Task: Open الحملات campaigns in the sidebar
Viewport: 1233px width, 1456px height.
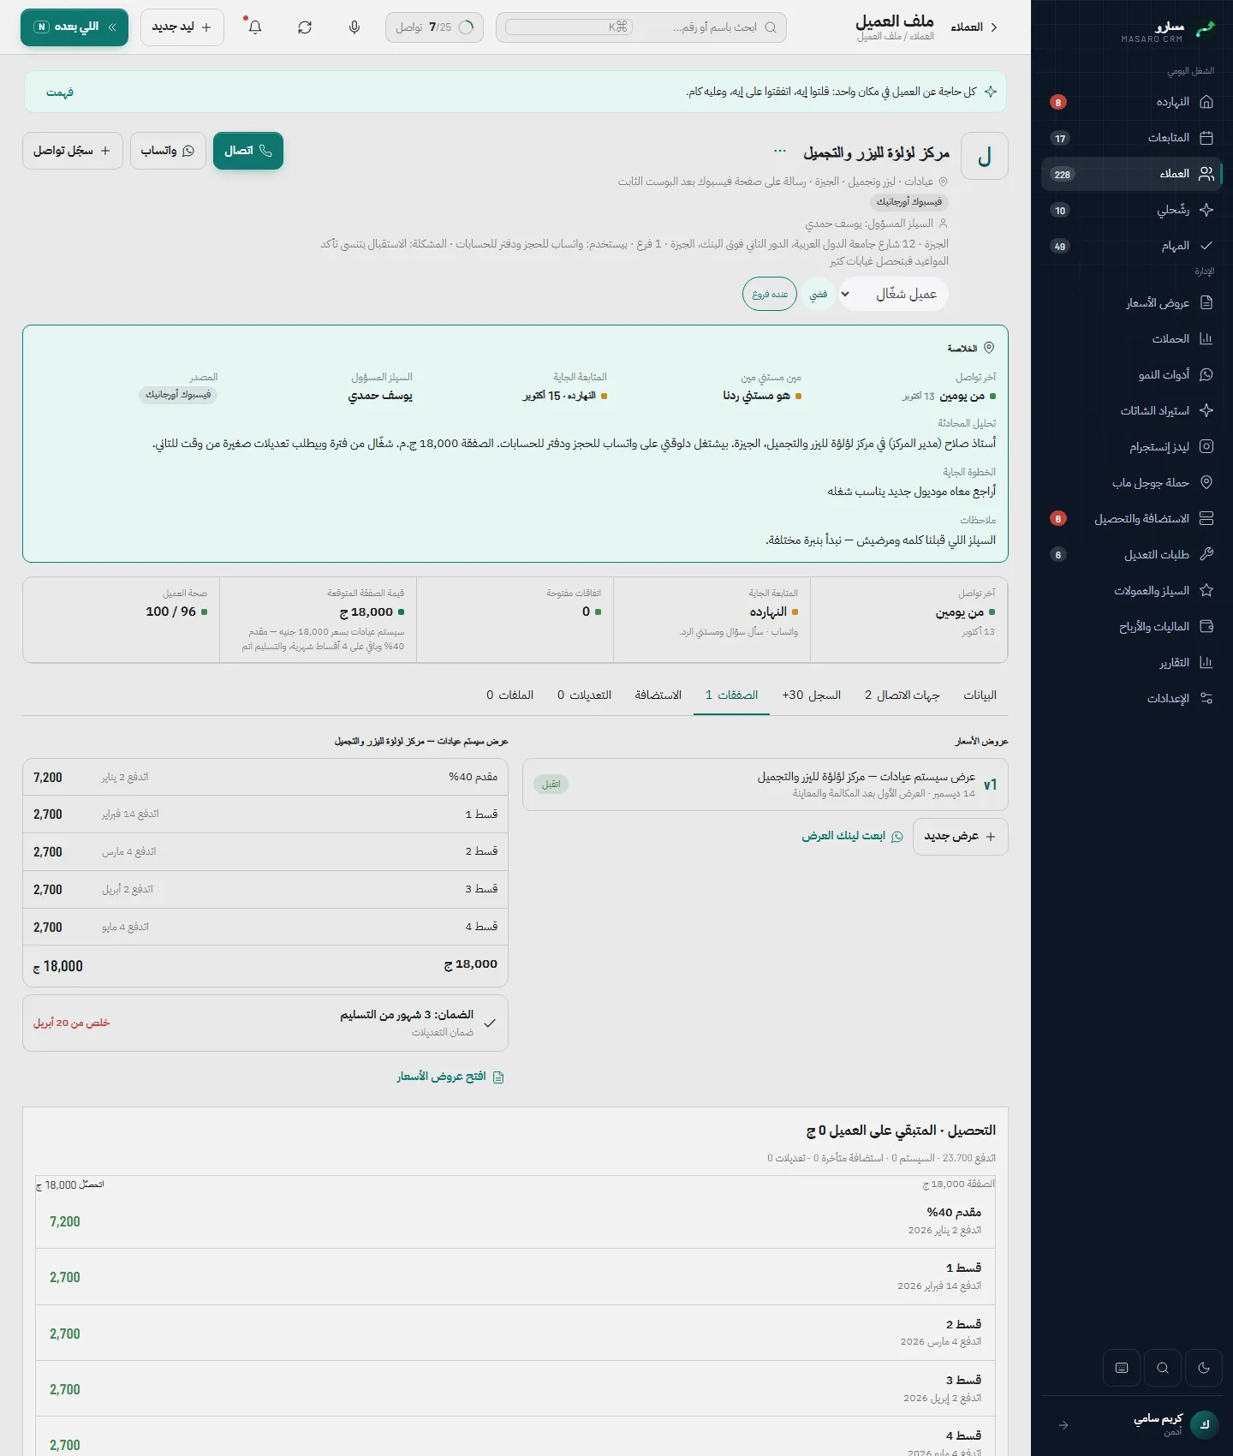Action: [1132, 338]
